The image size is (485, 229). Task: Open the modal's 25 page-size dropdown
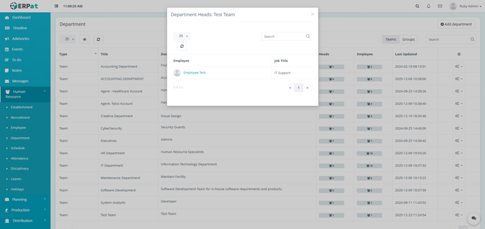click(181, 36)
